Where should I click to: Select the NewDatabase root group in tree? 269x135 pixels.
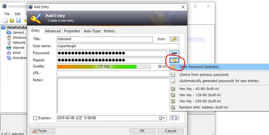17,27
